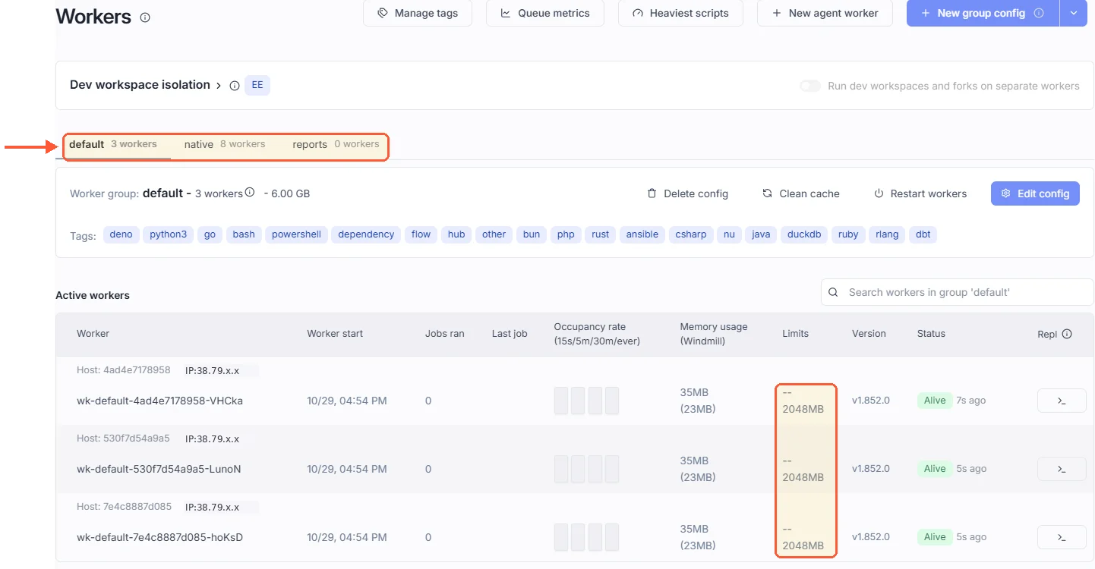Screen dimensions: 1095x569
Task: Click info icon beside Dev workspace isolation
Action: (235, 86)
